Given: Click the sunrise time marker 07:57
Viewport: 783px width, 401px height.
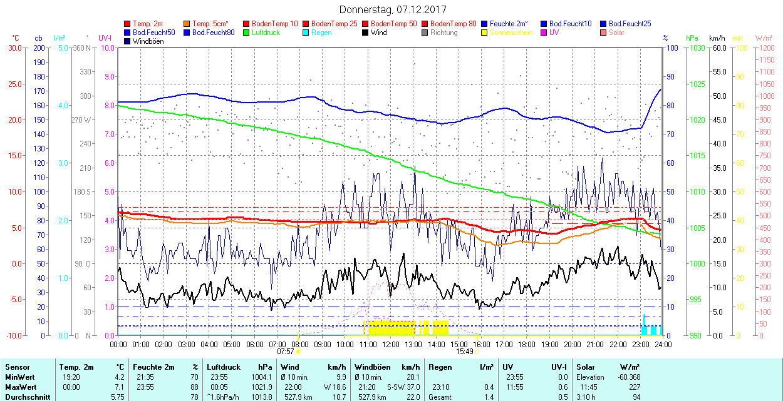Looking at the screenshot, I should coord(285,352).
